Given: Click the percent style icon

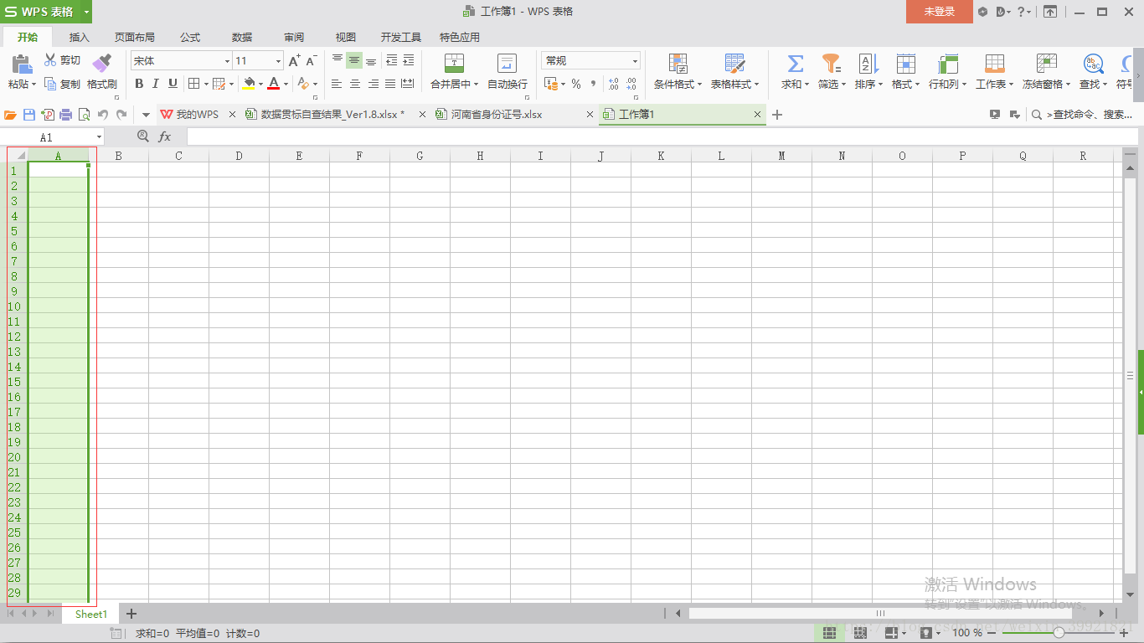Looking at the screenshot, I should [x=576, y=84].
